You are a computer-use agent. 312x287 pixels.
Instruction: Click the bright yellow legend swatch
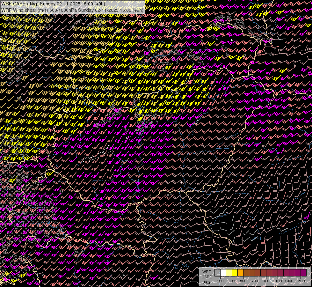pos(235,273)
